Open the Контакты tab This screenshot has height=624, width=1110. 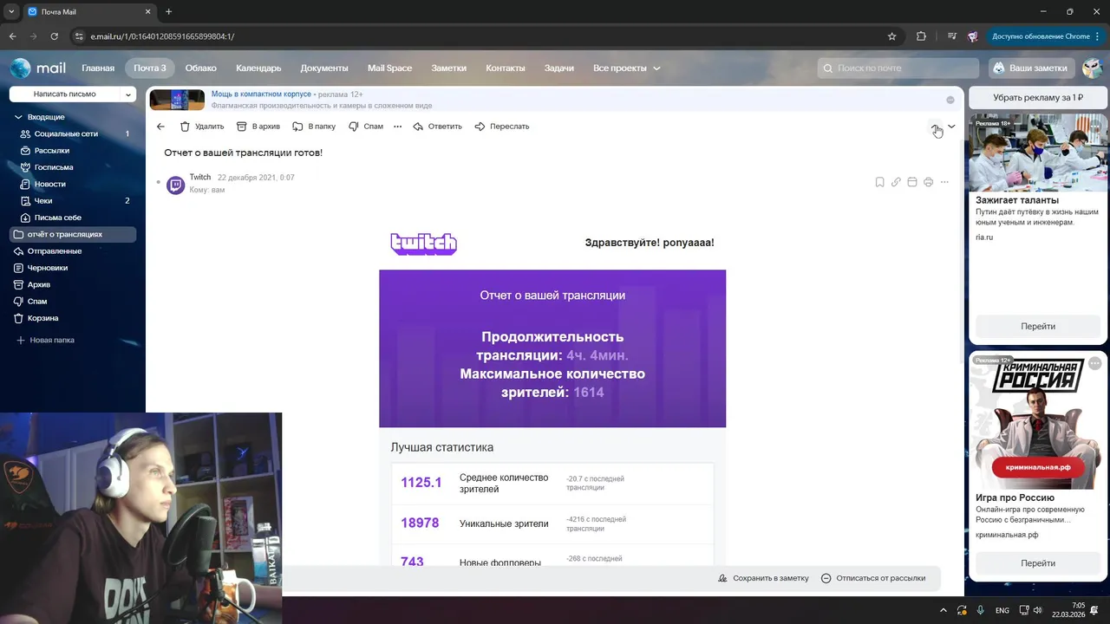click(x=506, y=68)
